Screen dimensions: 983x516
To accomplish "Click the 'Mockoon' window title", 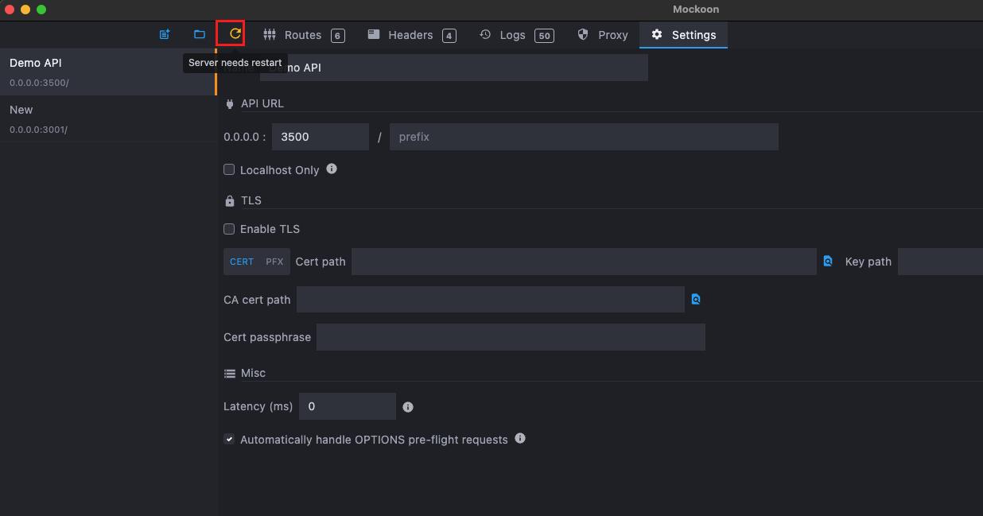I will pos(696,10).
